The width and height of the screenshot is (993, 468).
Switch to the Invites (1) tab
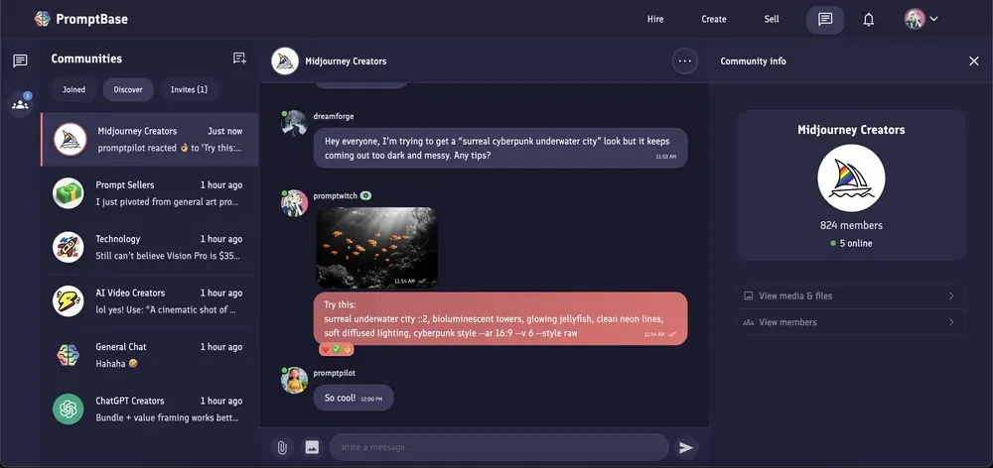coord(189,90)
